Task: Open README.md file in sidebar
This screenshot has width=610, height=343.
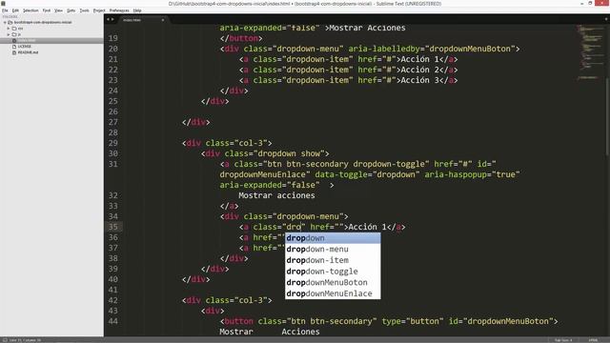Action: 28,52
